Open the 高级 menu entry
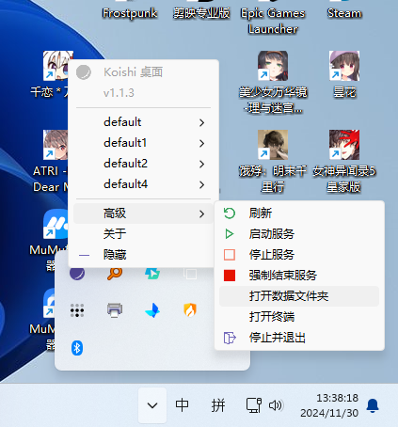The image size is (398, 427). [x=143, y=213]
